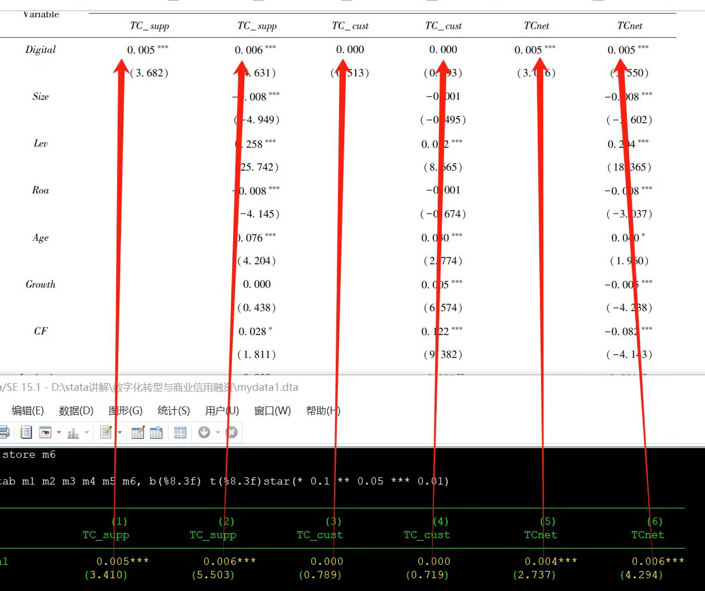Click TC_supp header under column (2) in Stata output

point(213,535)
